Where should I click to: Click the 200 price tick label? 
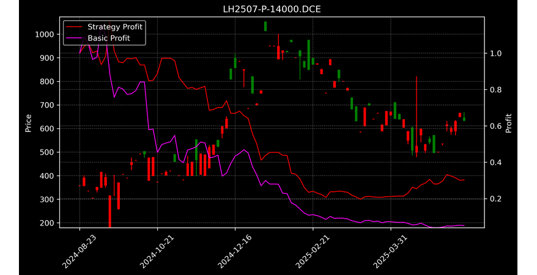point(47,223)
